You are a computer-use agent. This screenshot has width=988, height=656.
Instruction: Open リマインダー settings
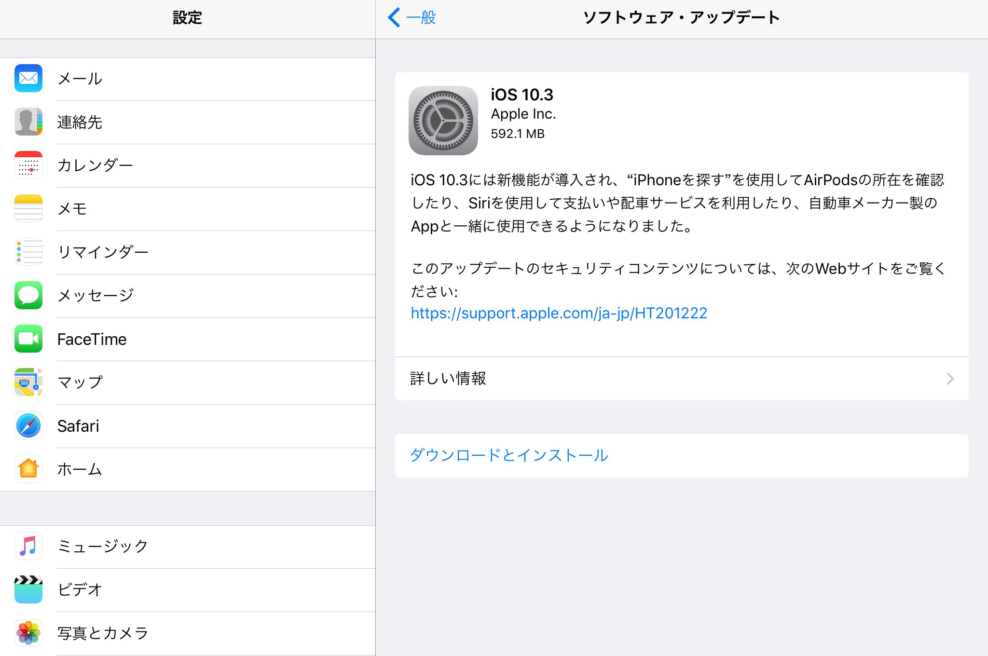coord(188,252)
